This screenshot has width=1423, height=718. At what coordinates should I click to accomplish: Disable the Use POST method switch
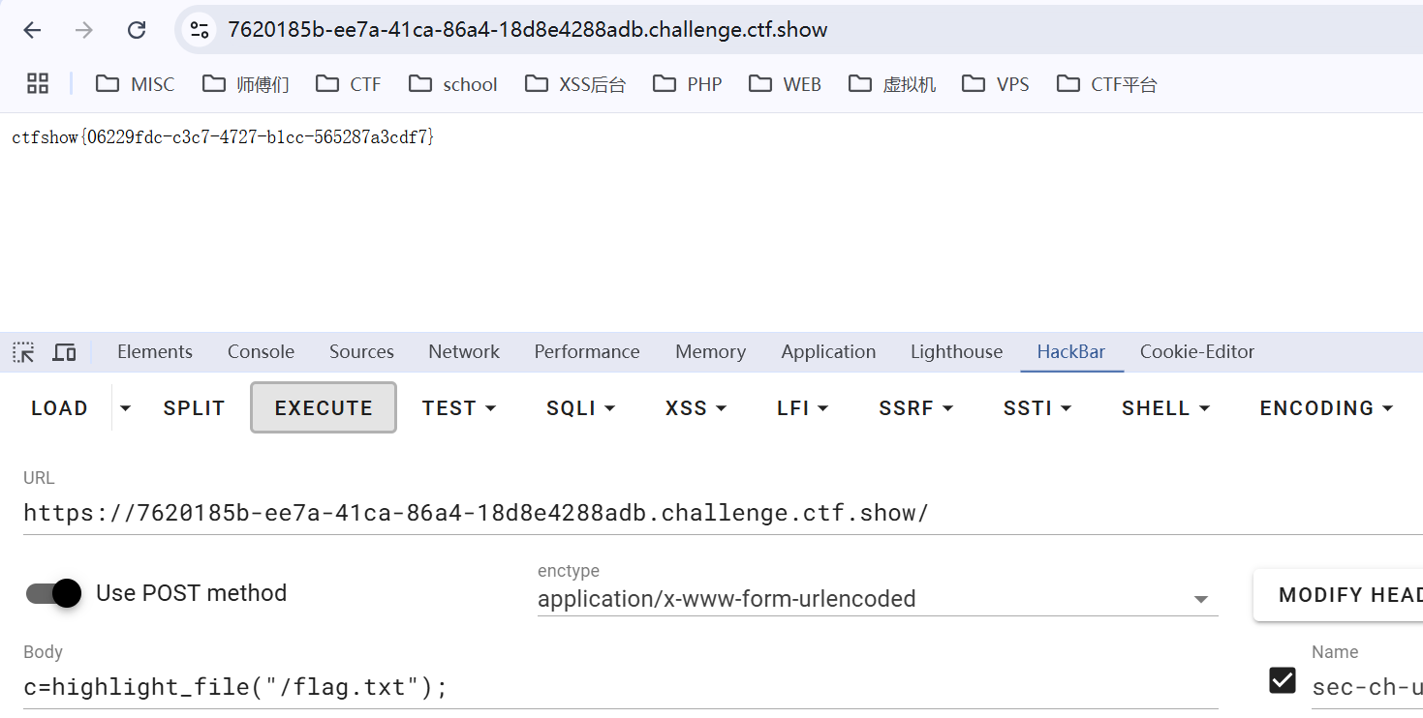(53, 593)
